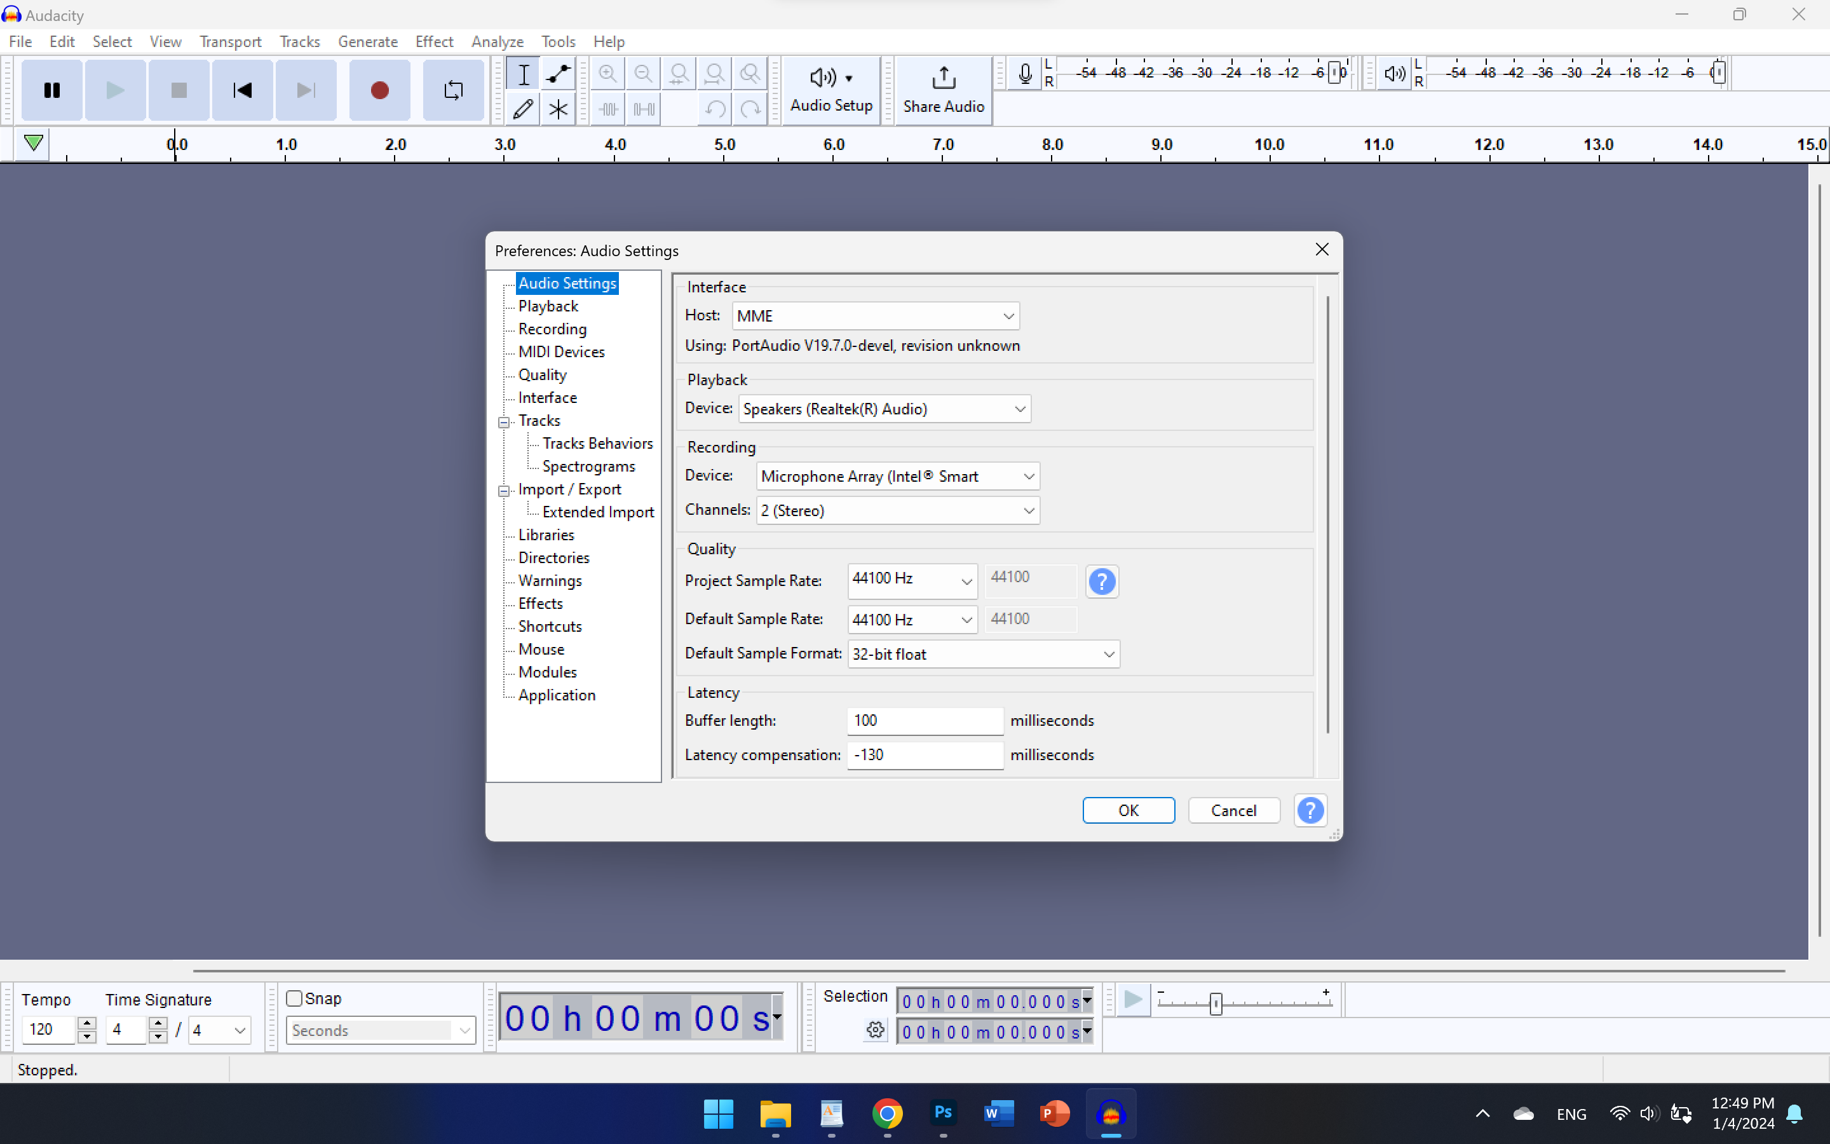Click the Play button in transport toolbar
Viewport: 1830px width, 1144px height.
[x=115, y=90]
